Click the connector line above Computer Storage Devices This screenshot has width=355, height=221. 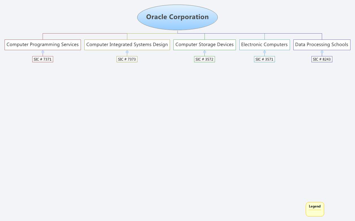pos(205,37)
